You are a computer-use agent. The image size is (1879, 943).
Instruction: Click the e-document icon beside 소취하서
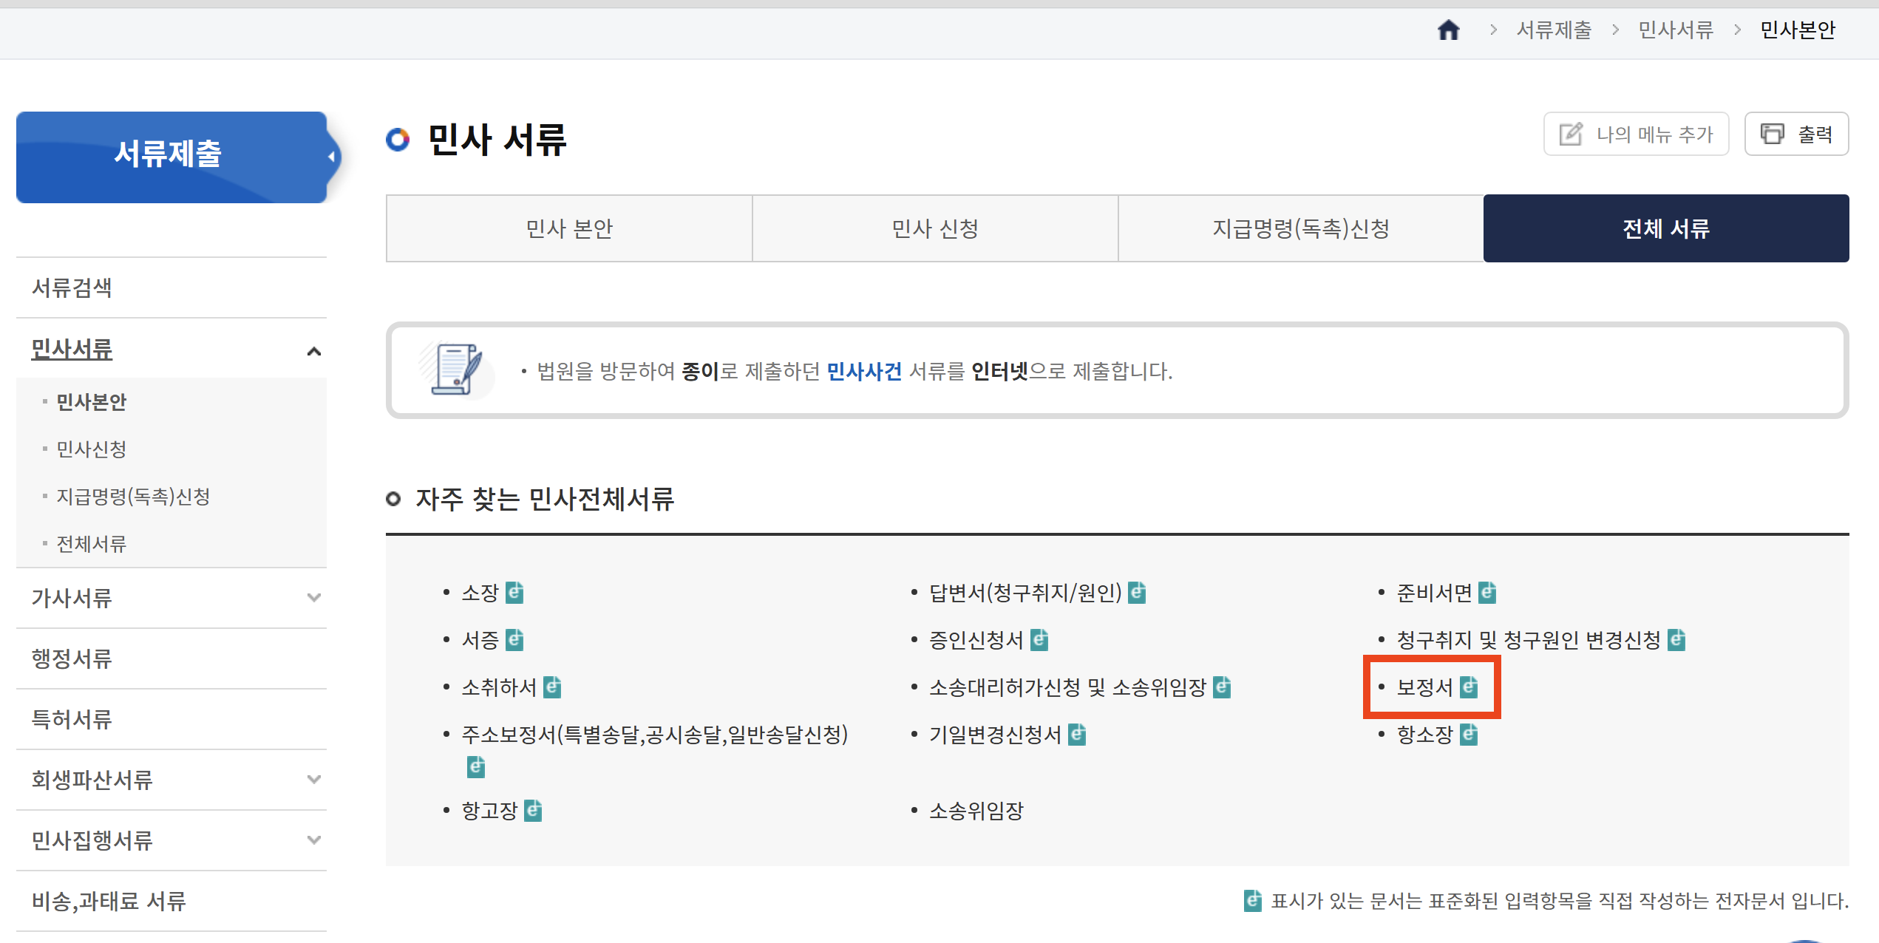(x=552, y=687)
